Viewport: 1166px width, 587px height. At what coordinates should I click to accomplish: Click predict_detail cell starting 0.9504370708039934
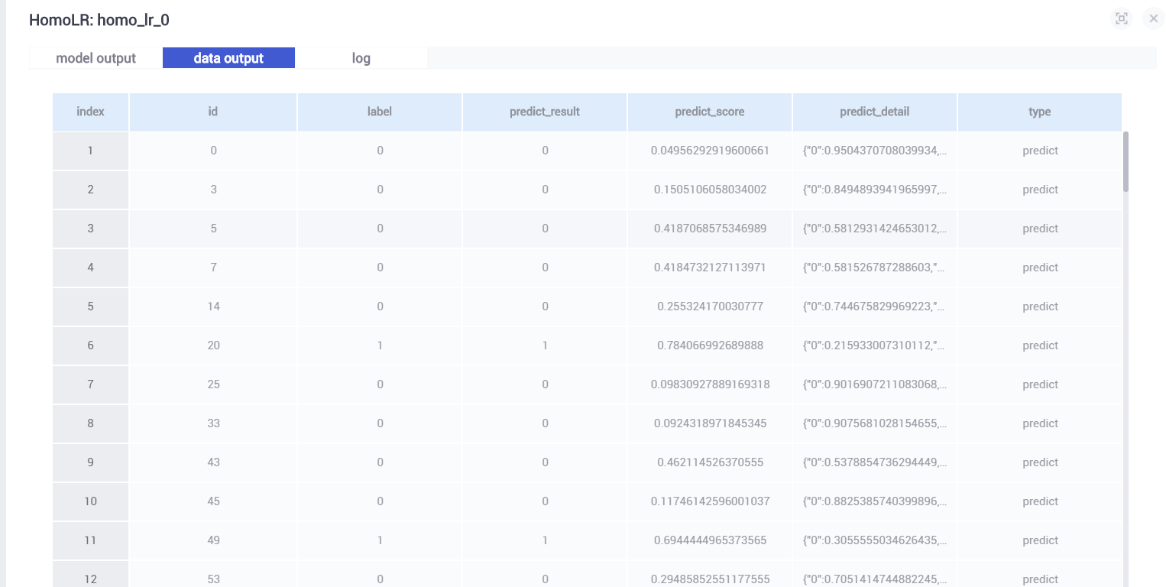875,151
